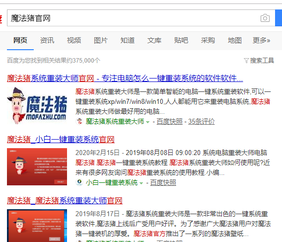Click the blue search button
The width and height of the screenshot is (282, 242).
coord(279,18)
